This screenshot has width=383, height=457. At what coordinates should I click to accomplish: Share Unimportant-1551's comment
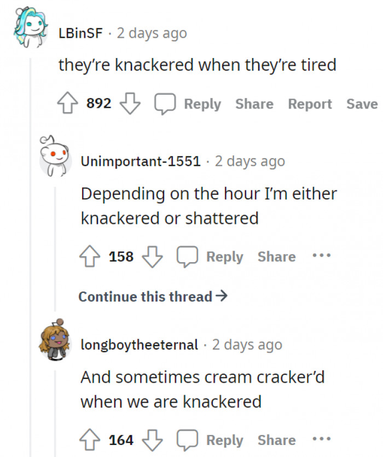[x=276, y=256]
